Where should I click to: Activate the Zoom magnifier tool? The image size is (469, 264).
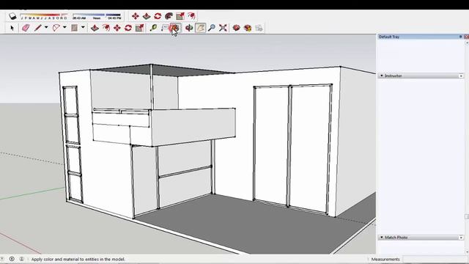[x=212, y=28]
